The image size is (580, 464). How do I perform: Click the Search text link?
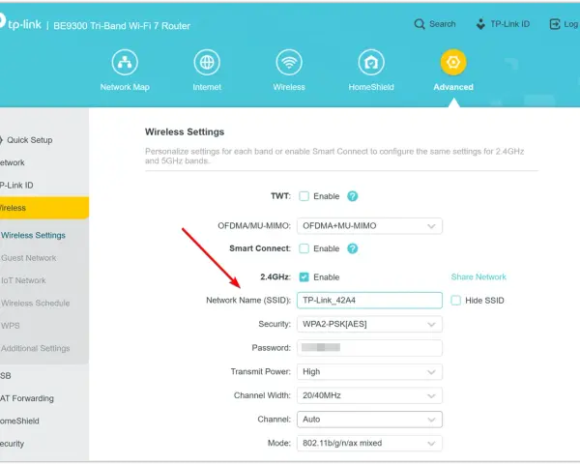[443, 24]
